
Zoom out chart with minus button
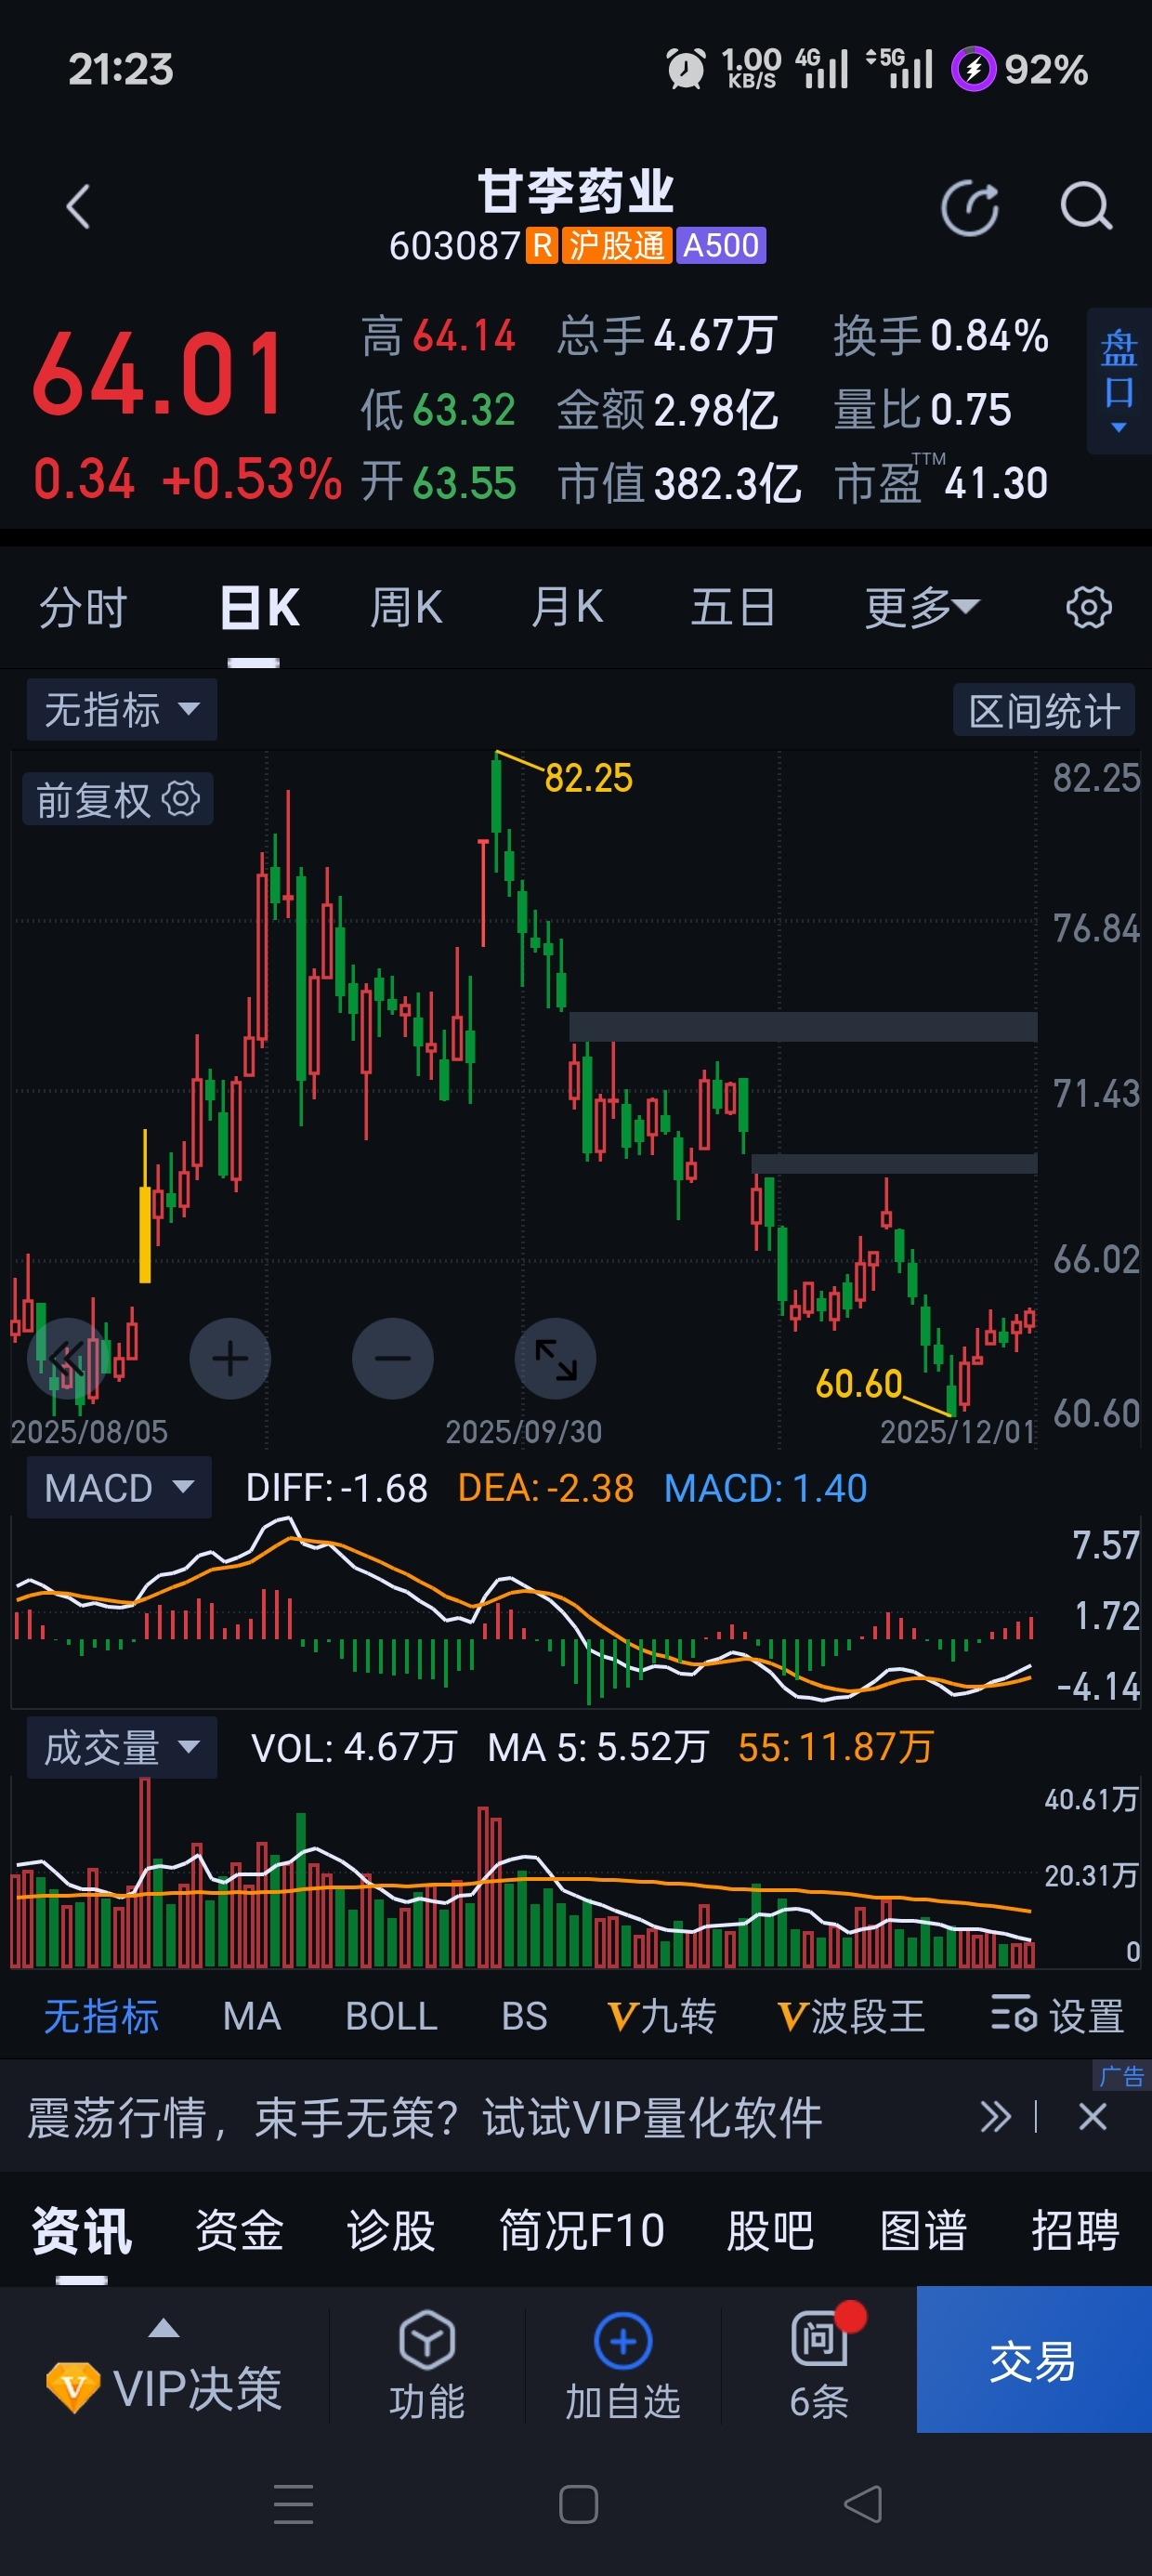click(393, 1358)
